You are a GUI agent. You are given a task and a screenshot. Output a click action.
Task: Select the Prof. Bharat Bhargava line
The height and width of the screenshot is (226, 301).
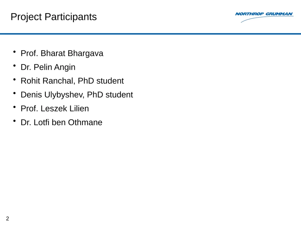click(62, 54)
